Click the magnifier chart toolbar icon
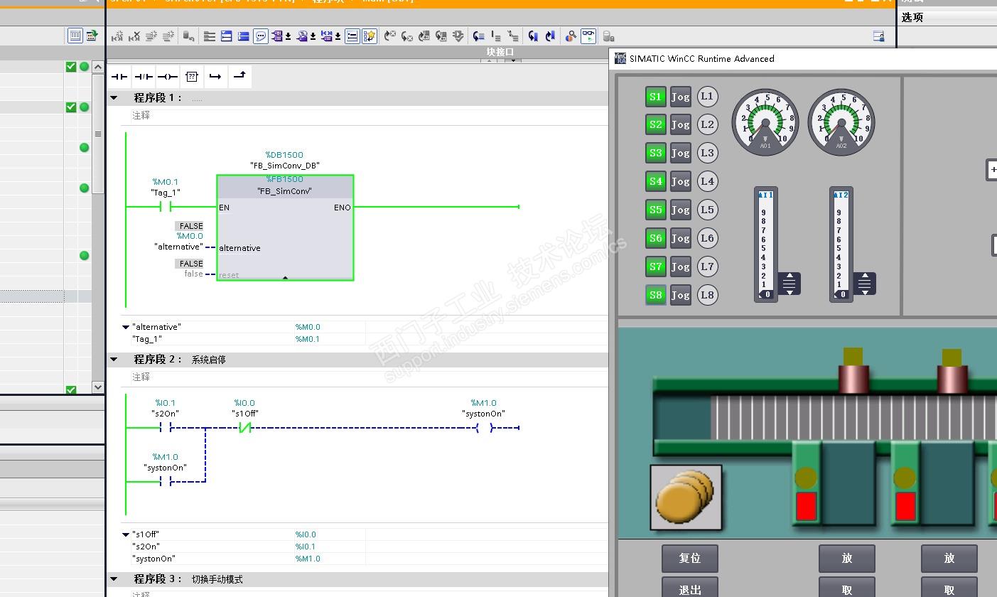The image size is (997, 597). 571,36
